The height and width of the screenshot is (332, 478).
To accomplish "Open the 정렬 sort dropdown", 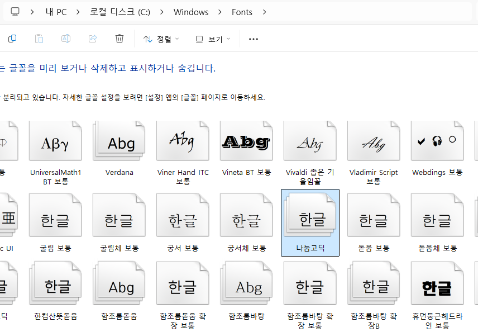I will coord(161,39).
